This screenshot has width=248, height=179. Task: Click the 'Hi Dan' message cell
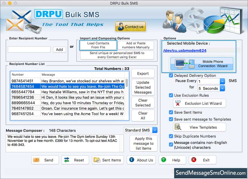coord(82,98)
